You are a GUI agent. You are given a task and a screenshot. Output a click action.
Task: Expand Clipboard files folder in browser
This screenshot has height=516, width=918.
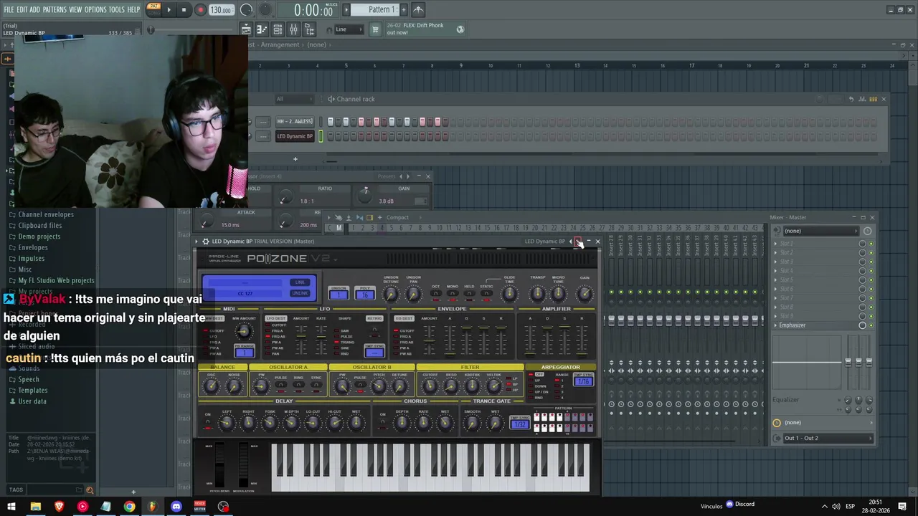point(40,225)
